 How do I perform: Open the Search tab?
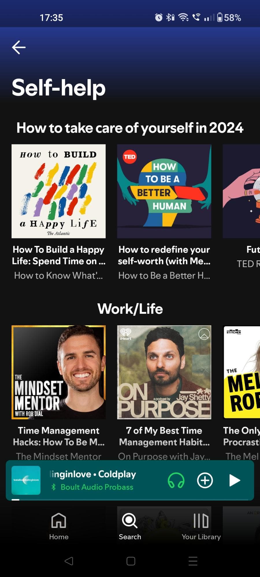click(130, 526)
